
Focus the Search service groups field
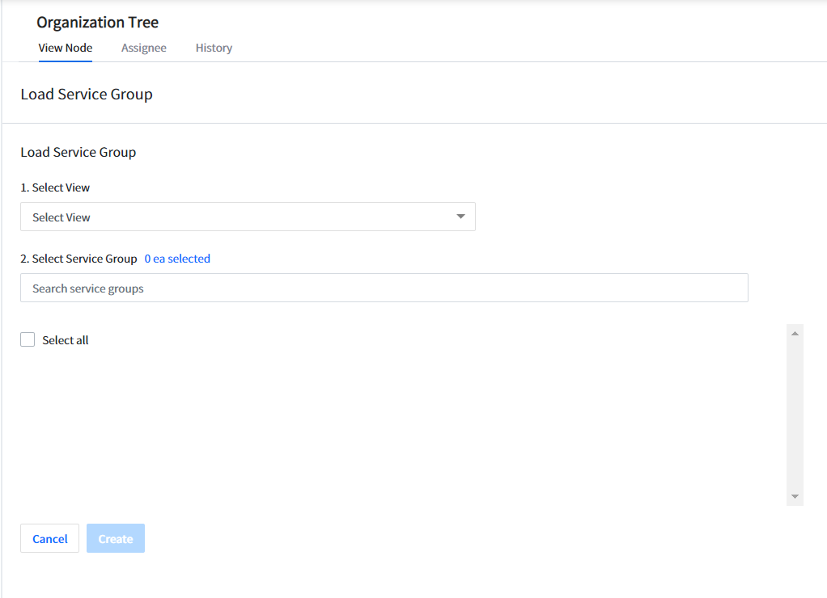tap(384, 288)
